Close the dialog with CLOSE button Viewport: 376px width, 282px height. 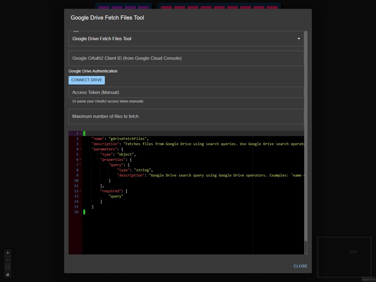pos(300,266)
